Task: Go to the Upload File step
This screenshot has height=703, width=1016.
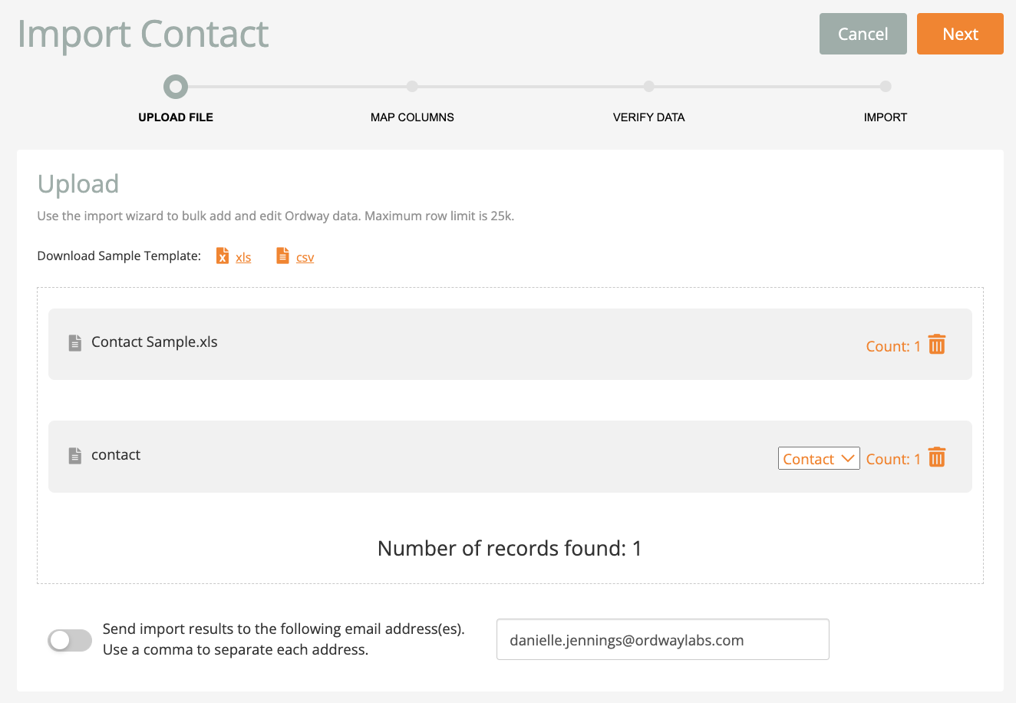Action: (176, 117)
